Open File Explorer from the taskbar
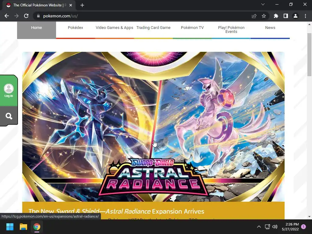This screenshot has height=234, width=312. coord(23,227)
